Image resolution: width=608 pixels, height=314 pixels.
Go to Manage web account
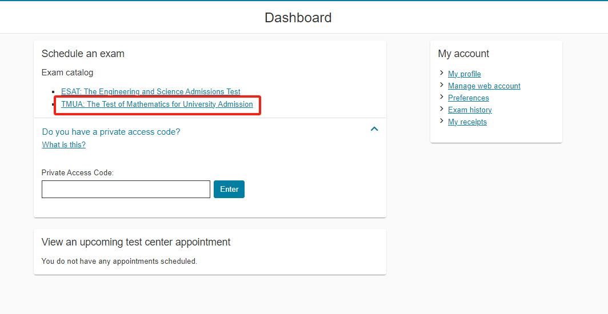coord(484,86)
